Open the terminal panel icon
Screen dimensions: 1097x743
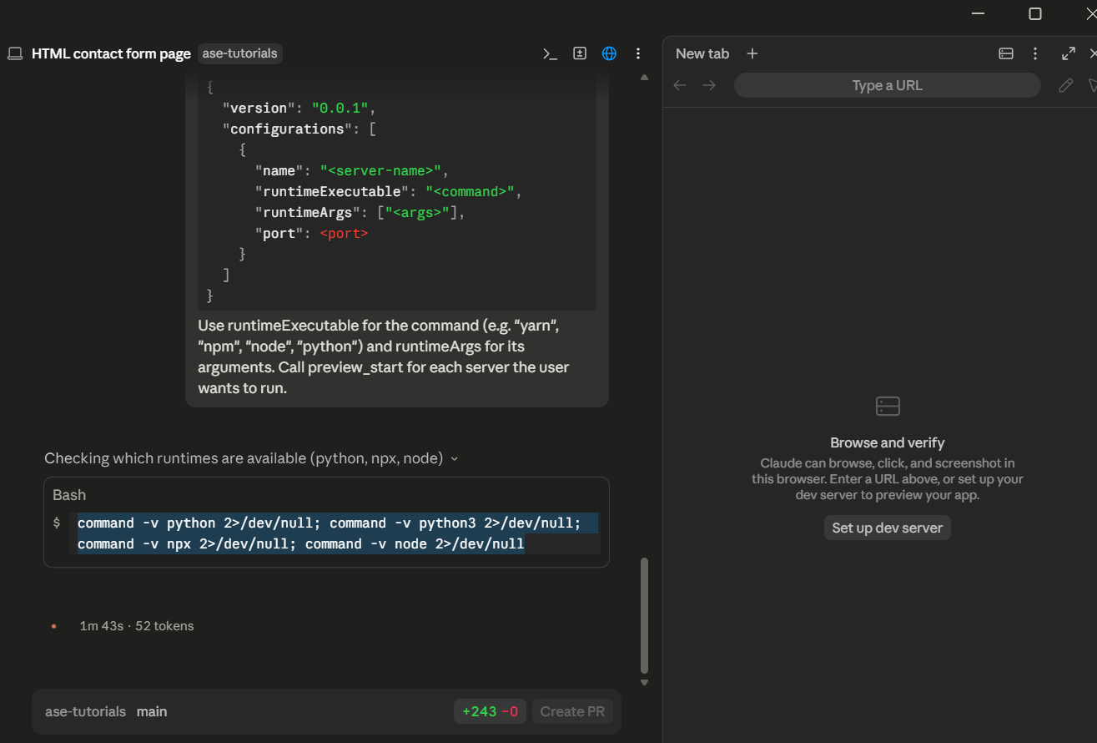[x=550, y=53]
